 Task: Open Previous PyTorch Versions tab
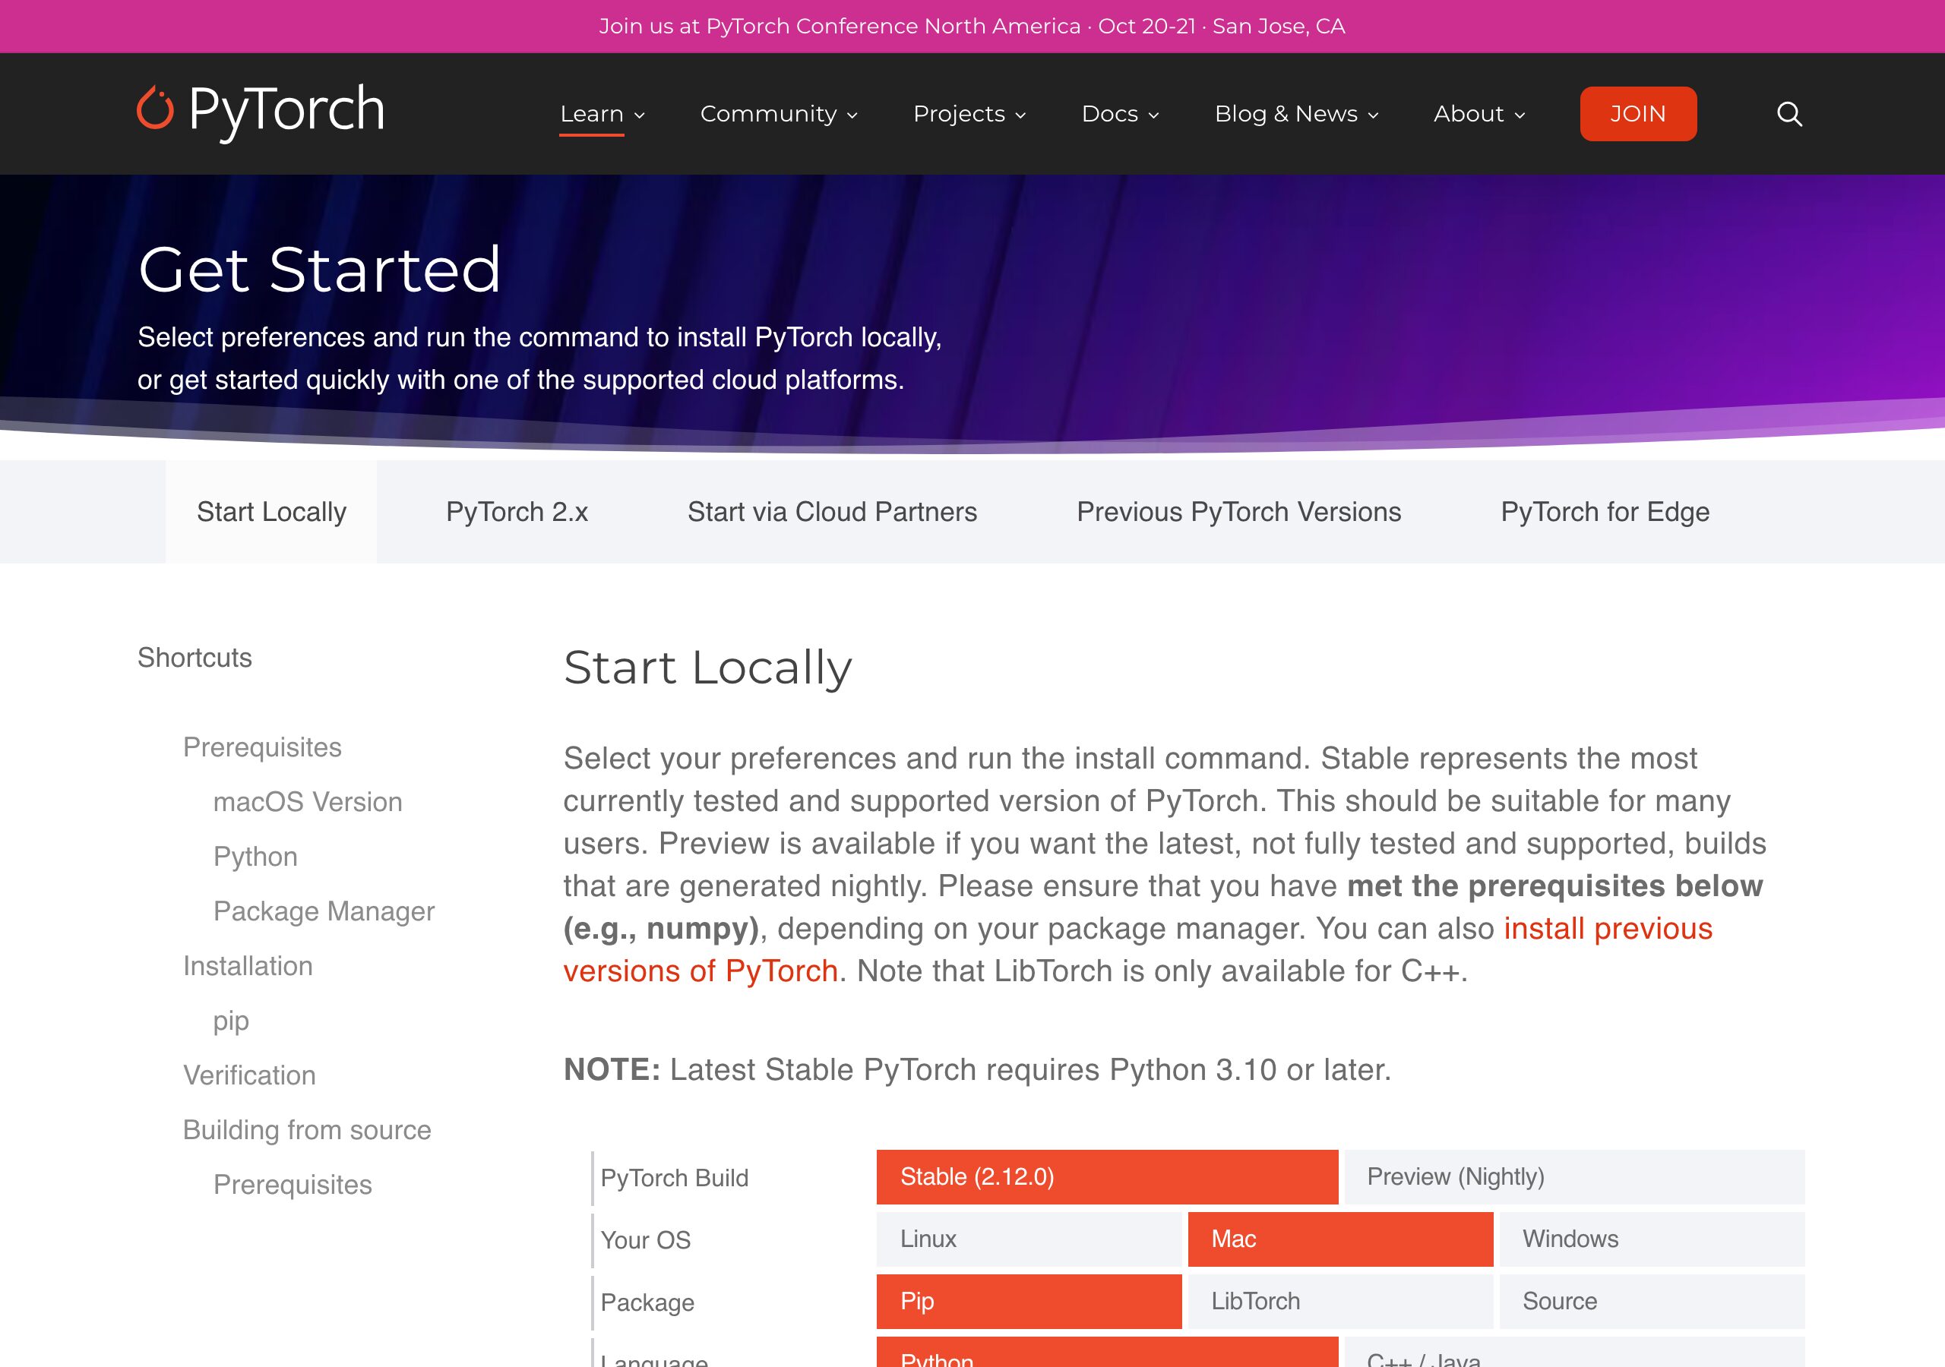(x=1238, y=512)
